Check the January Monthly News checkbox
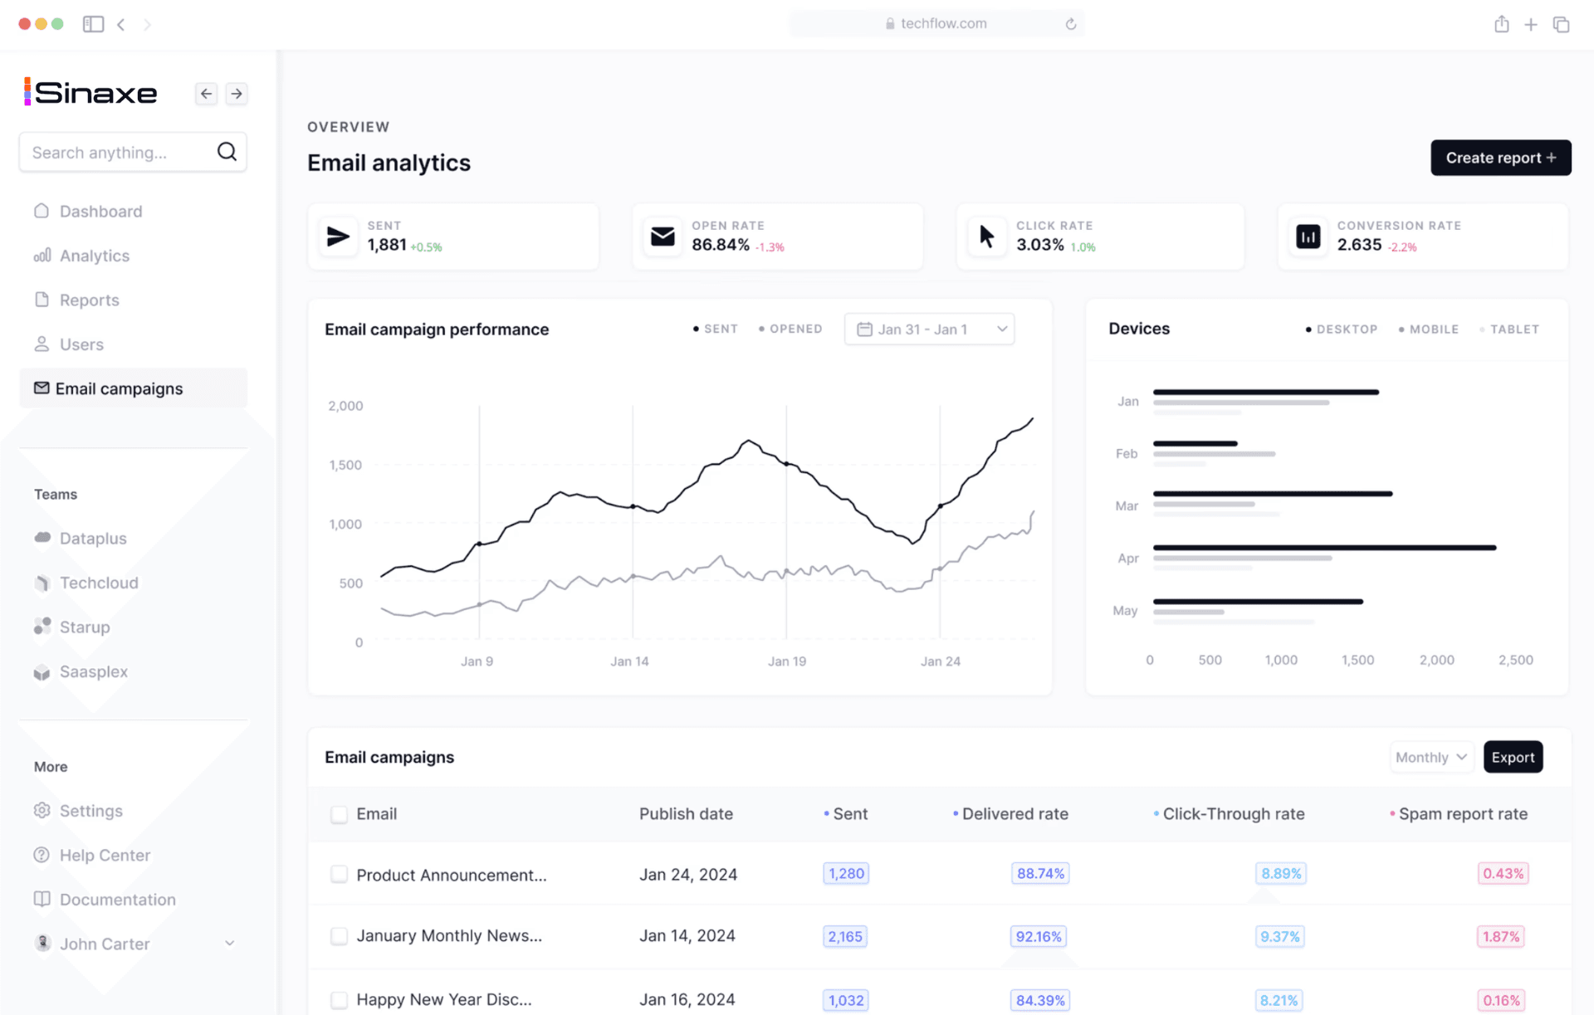 pos(339,936)
